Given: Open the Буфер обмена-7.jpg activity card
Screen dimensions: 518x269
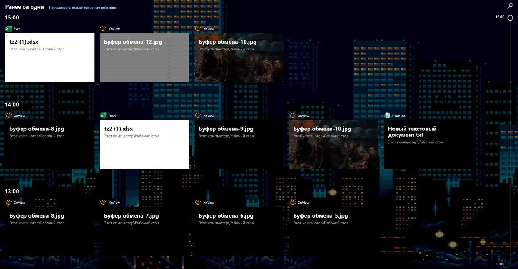Looking at the screenshot, I should tap(144, 231).
